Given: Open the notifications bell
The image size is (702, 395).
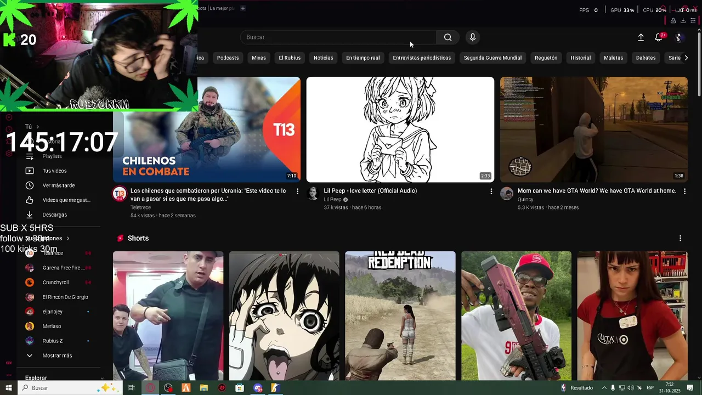Looking at the screenshot, I should (x=659, y=37).
